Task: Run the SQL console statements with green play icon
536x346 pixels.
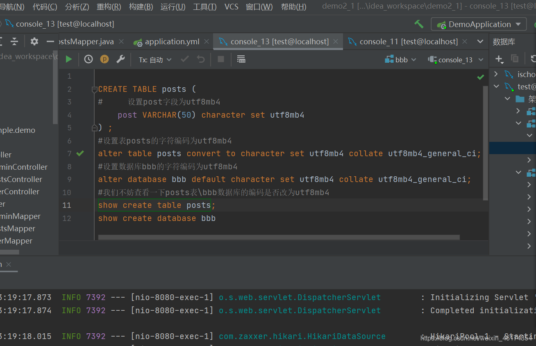Action: [68, 59]
